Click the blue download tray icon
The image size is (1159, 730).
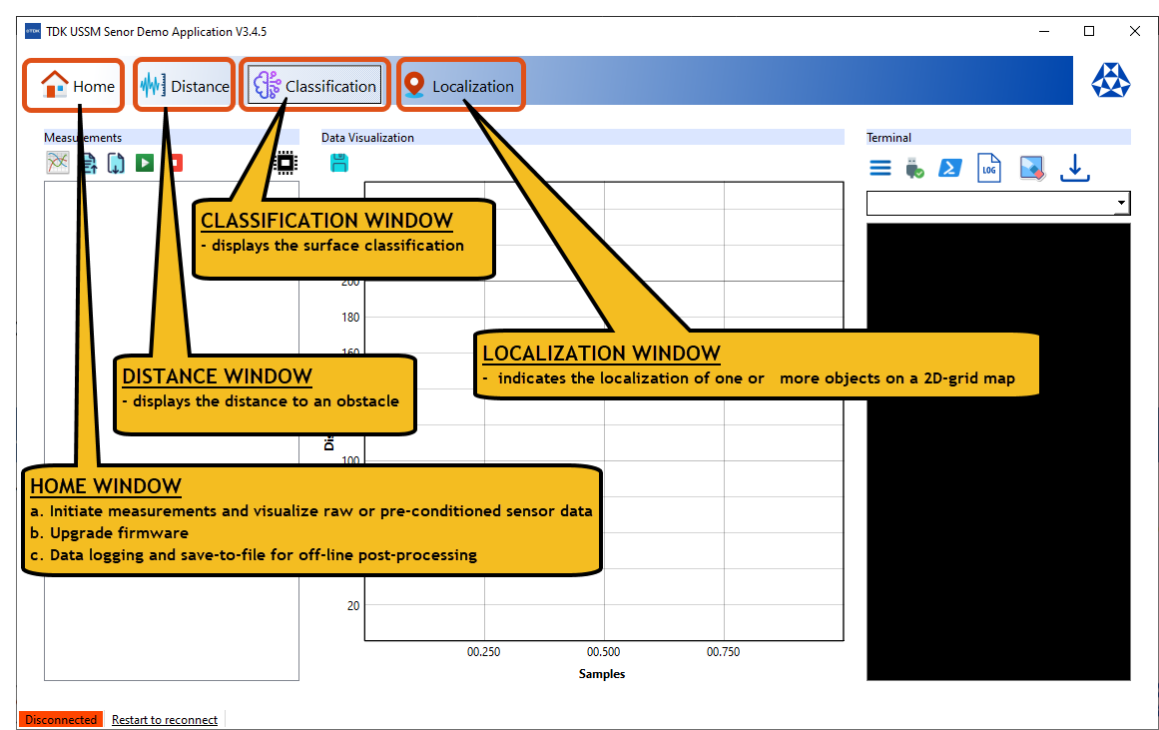[1075, 168]
